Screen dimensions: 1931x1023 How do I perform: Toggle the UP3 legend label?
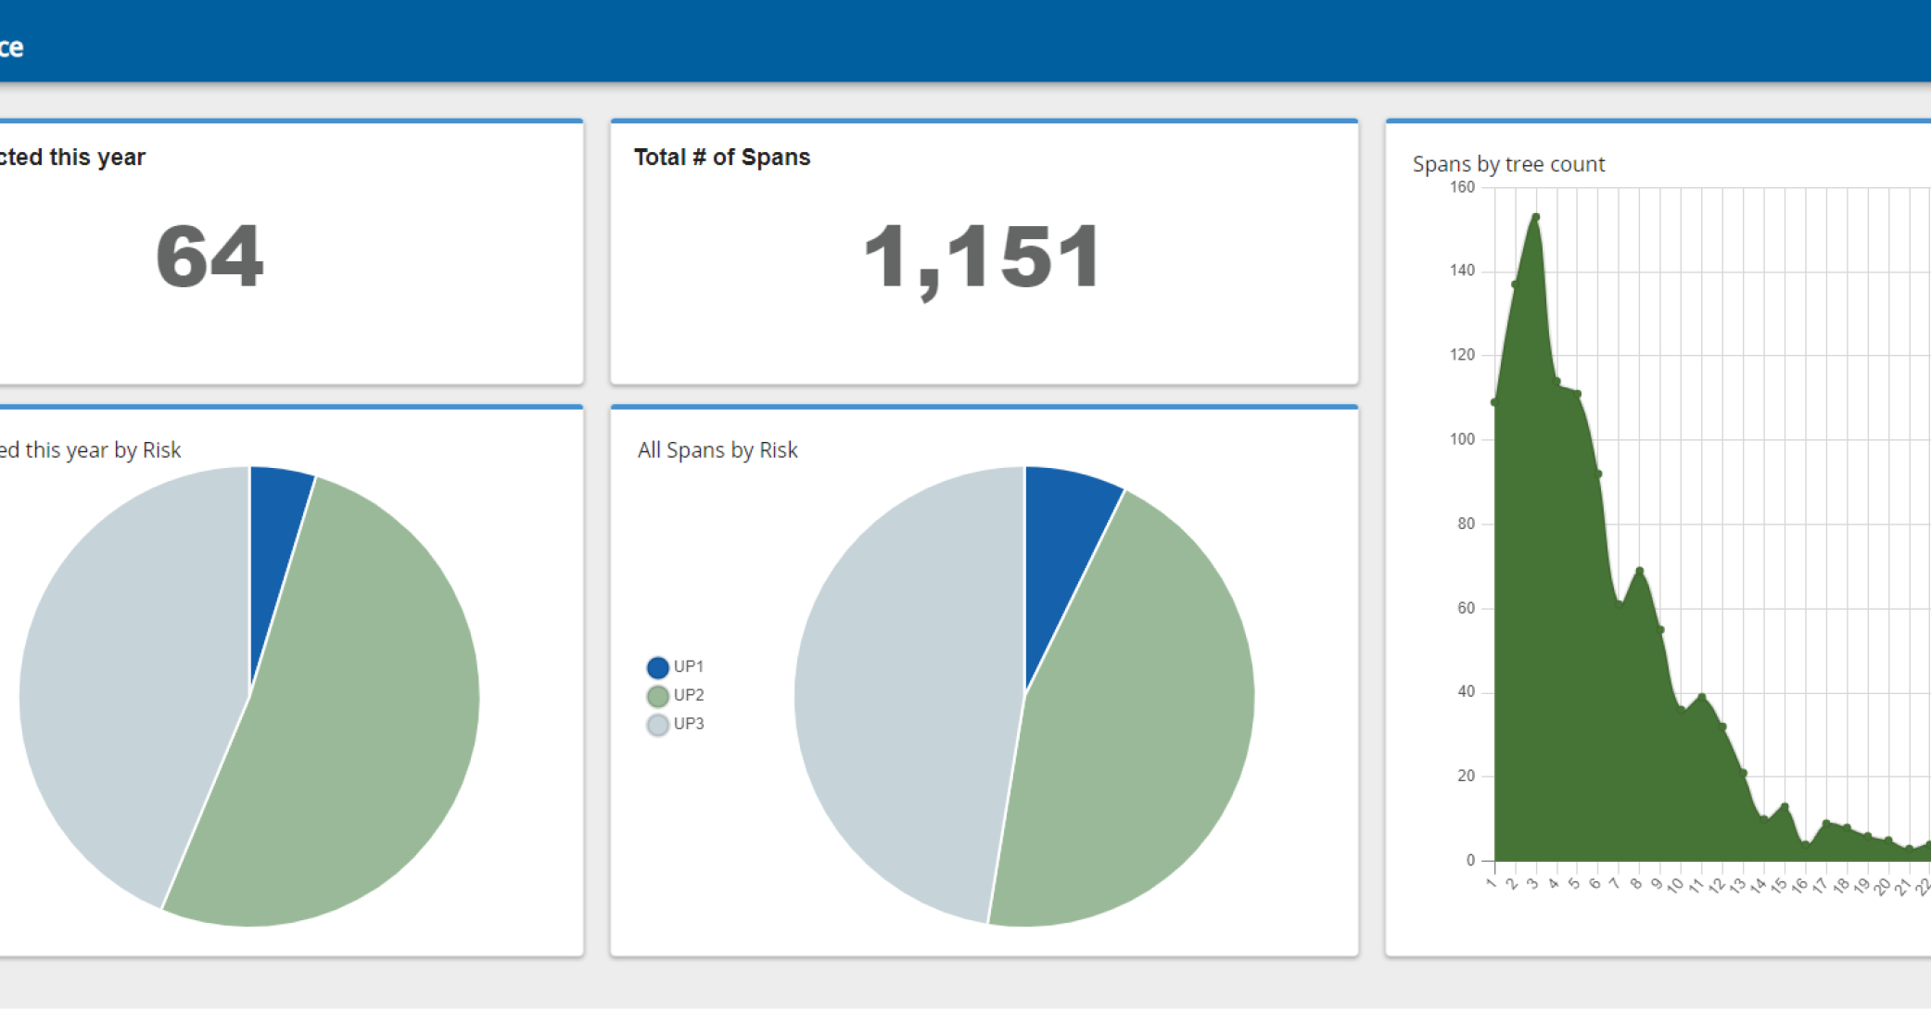[689, 724]
